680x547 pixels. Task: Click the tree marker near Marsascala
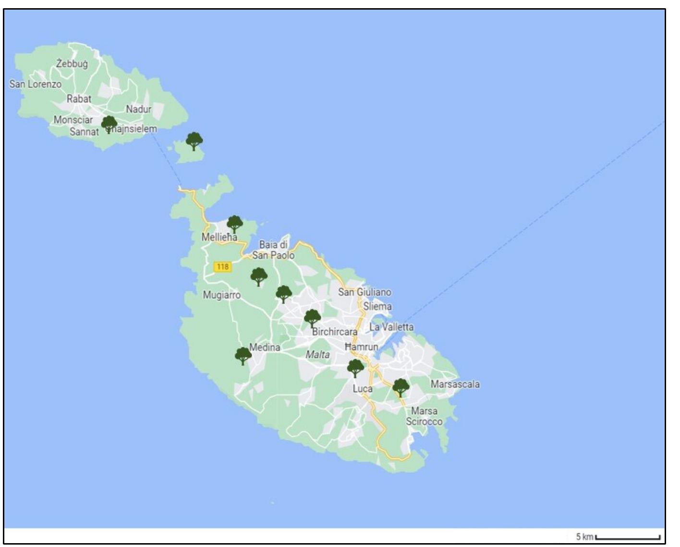(400, 386)
